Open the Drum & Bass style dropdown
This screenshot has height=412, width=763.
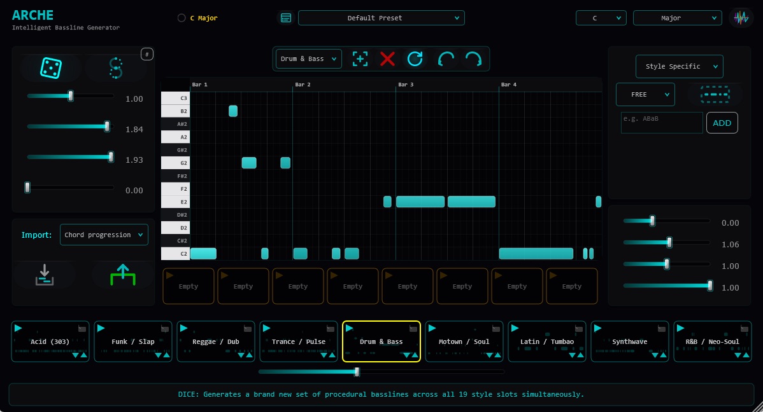[308, 58]
